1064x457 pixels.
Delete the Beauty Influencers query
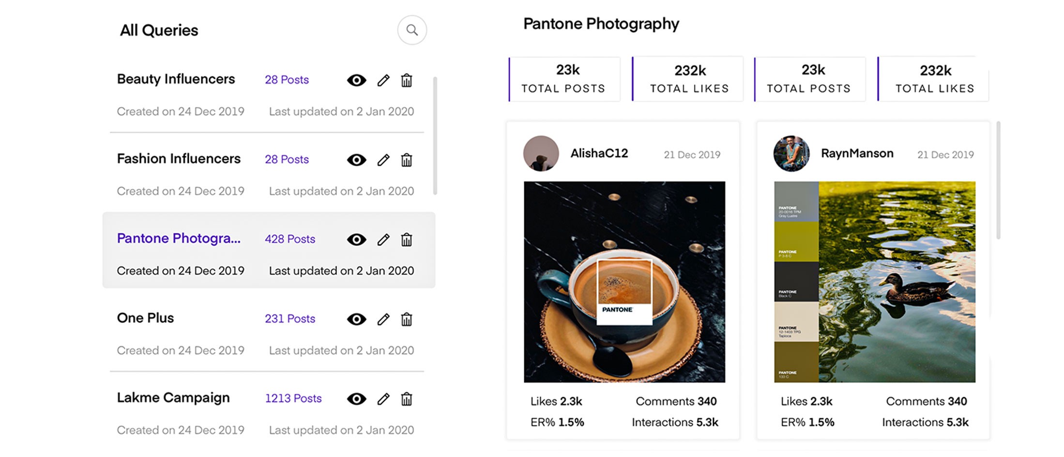coord(407,80)
